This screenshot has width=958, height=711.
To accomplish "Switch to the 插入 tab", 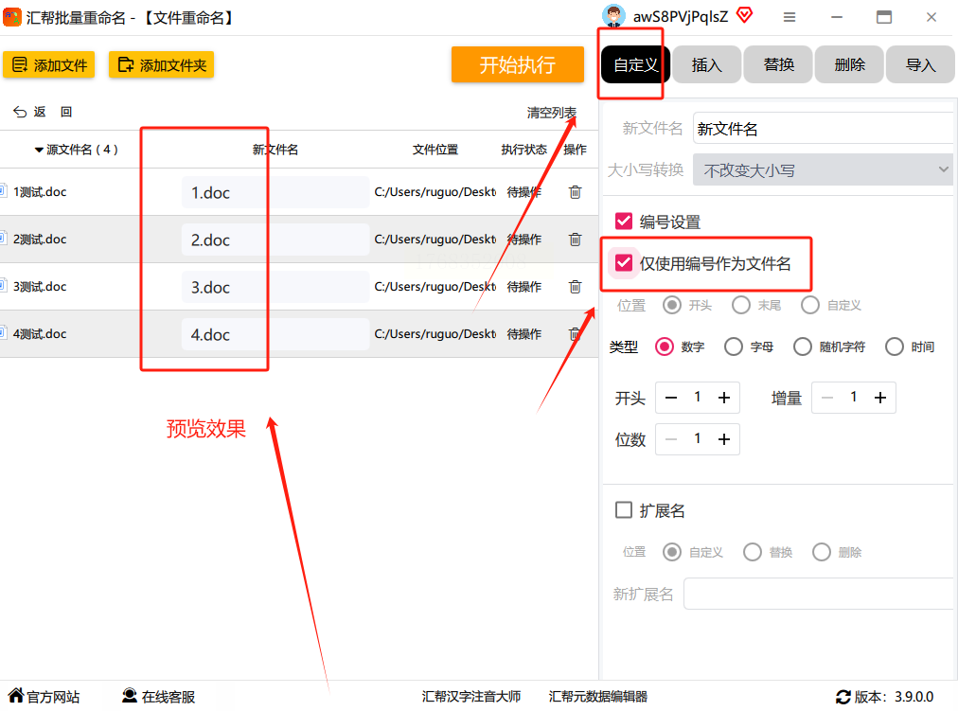I will (x=707, y=64).
